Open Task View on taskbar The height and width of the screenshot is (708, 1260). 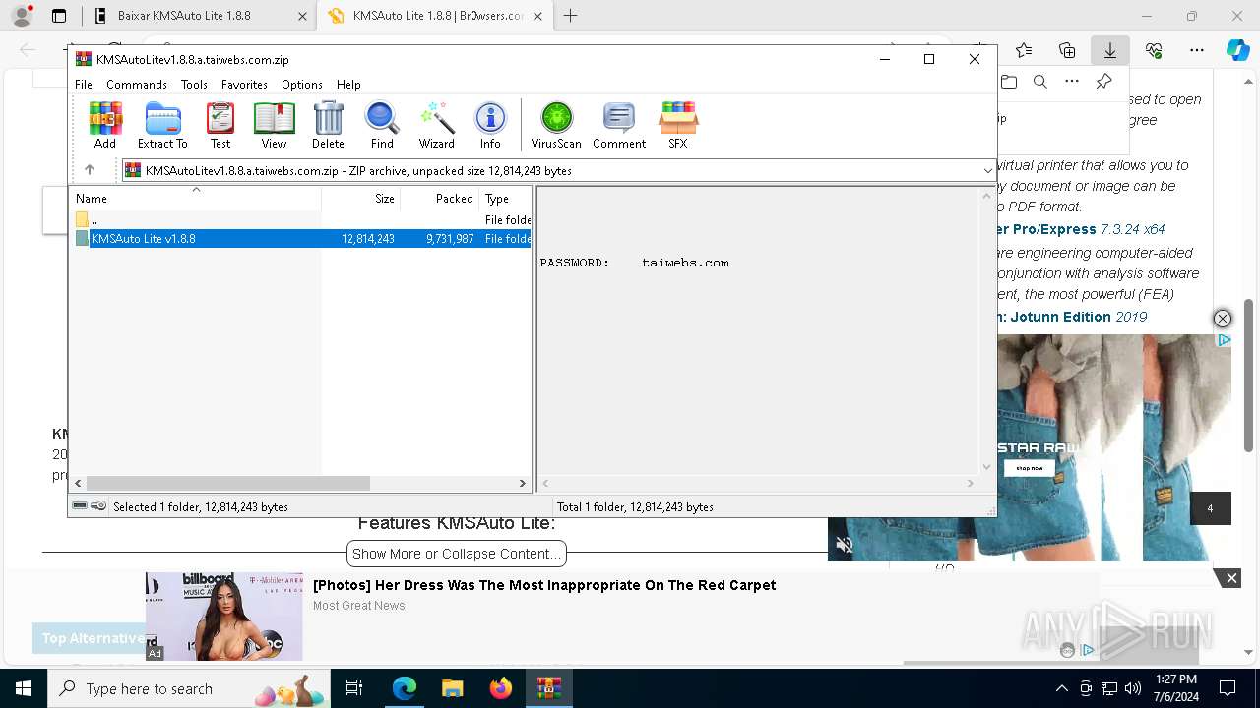coord(354,688)
